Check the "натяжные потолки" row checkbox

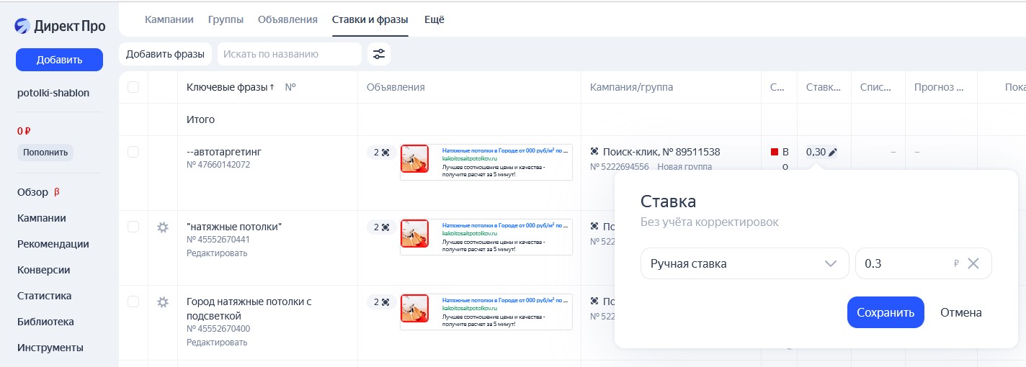[x=133, y=227]
